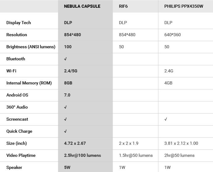
Task: Click the Brightness (ANSI lumens) label
Action: (31, 47)
